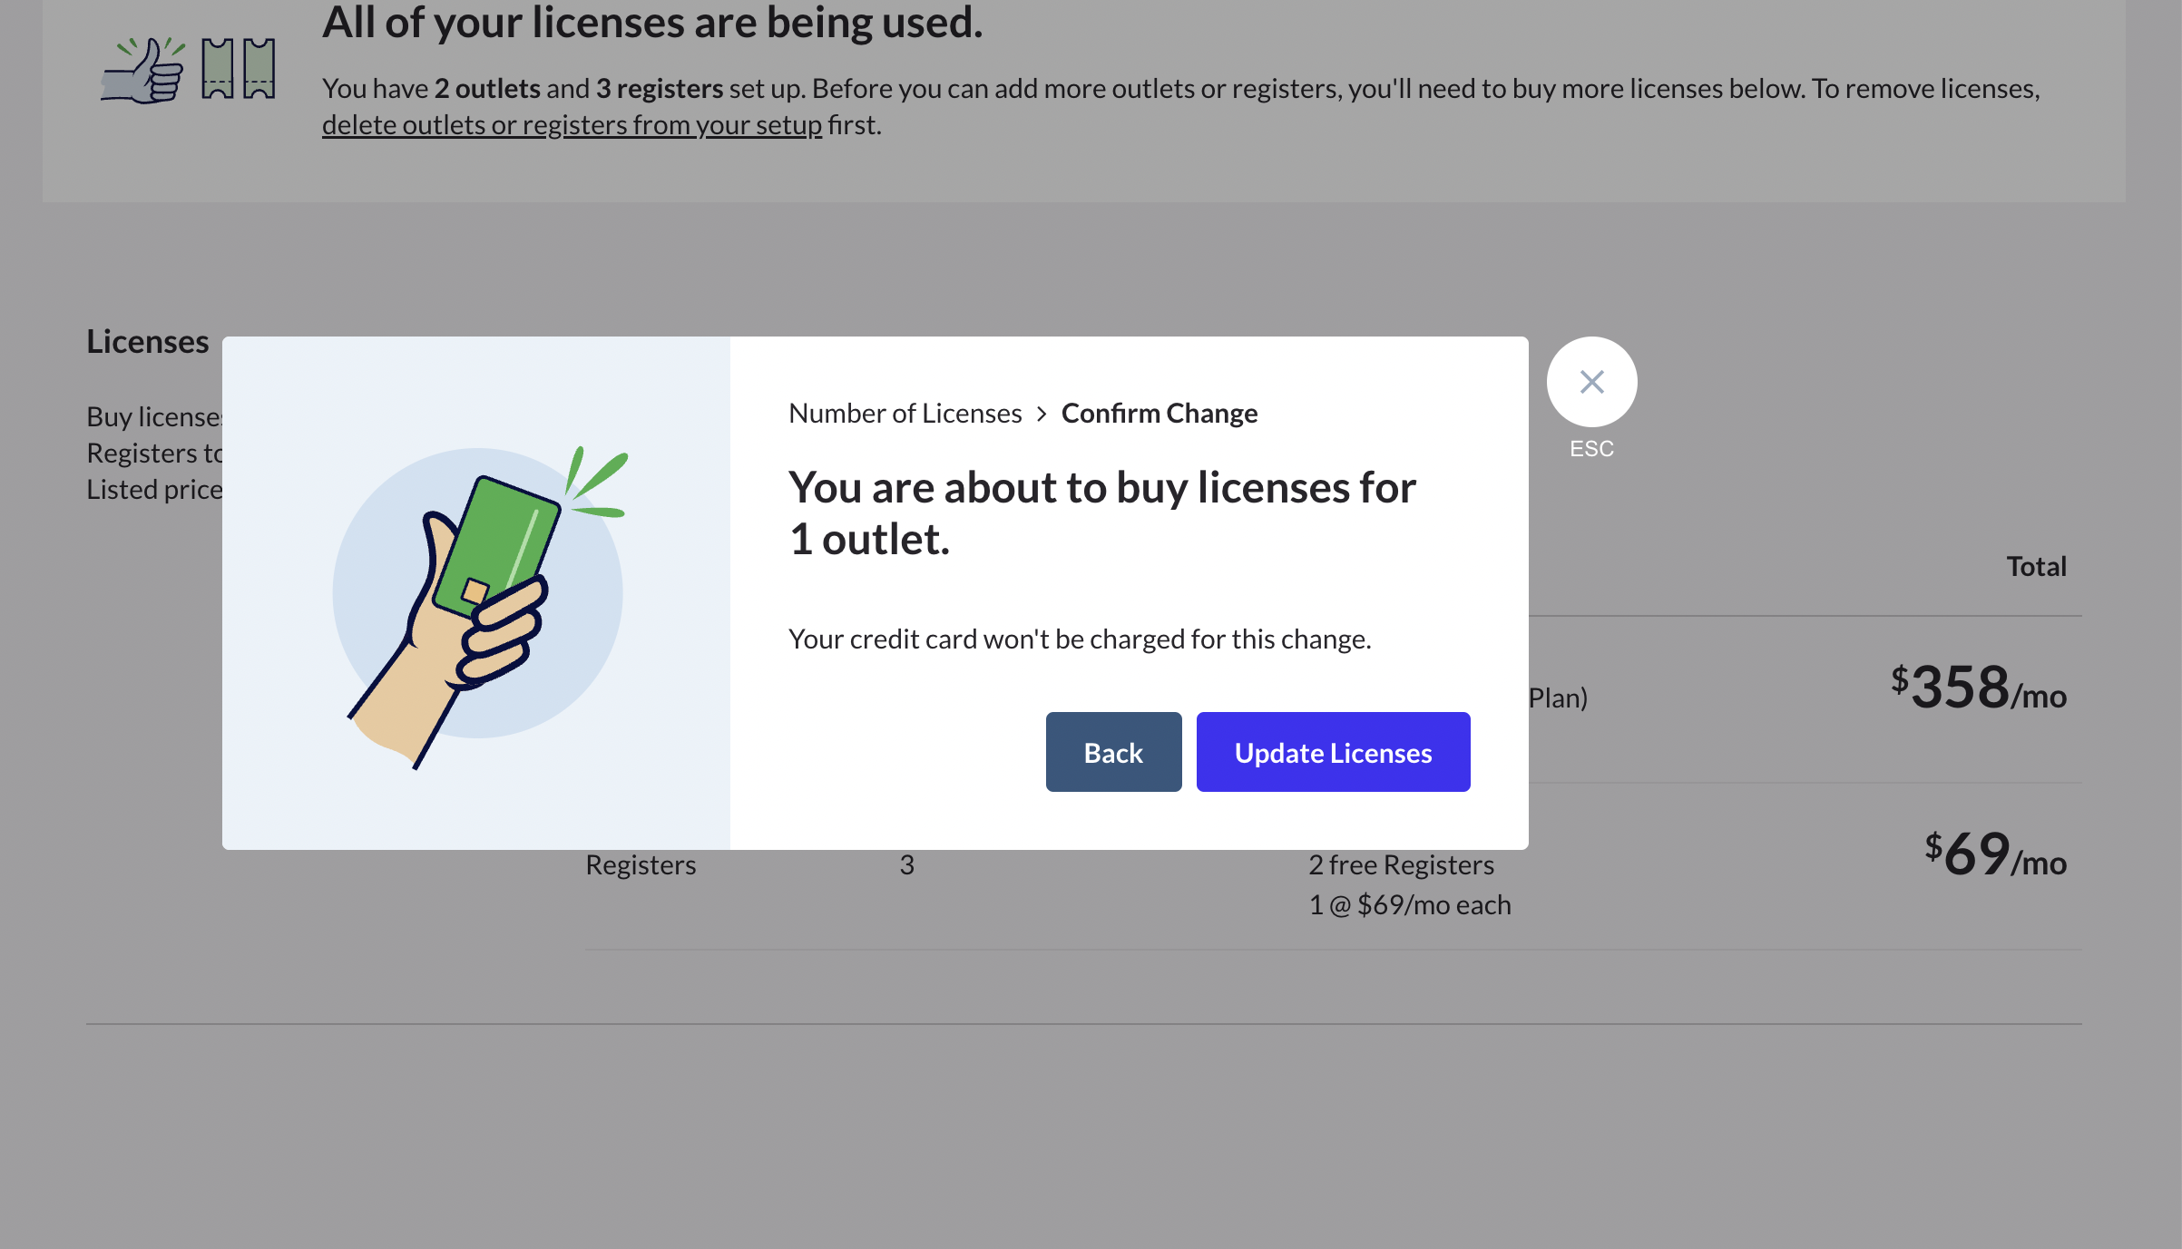Open the delete outlets or registers link
Screen dimensions: 2182x1249
click(x=572, y=124)
